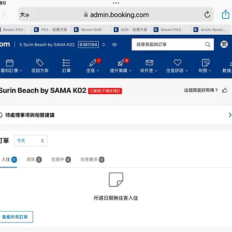Switch to the Aristo Resor... tab
This screenshot has height=232, width=232.
(x=211, y=30)
